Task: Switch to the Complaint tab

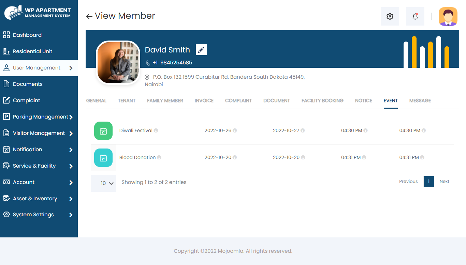Action: (238, 100)
